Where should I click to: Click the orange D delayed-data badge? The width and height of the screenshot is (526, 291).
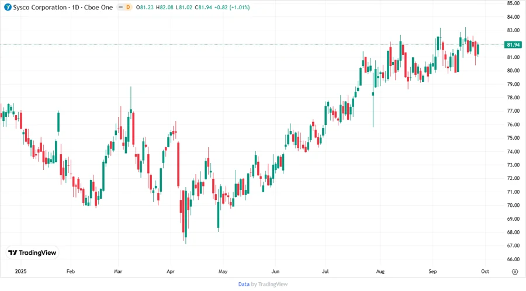pos(128,7)
